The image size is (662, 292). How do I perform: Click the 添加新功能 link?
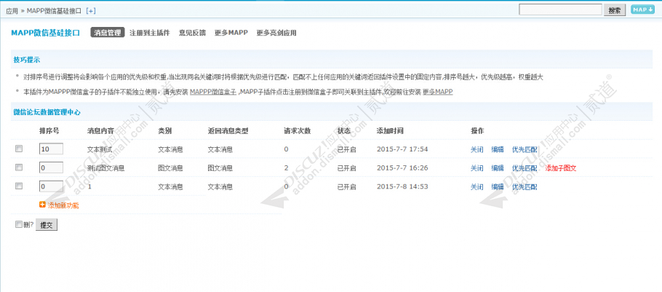(x=63, y=205)
